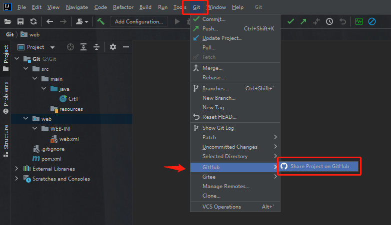Click the Open folder toolbar icon

[7, 21]
